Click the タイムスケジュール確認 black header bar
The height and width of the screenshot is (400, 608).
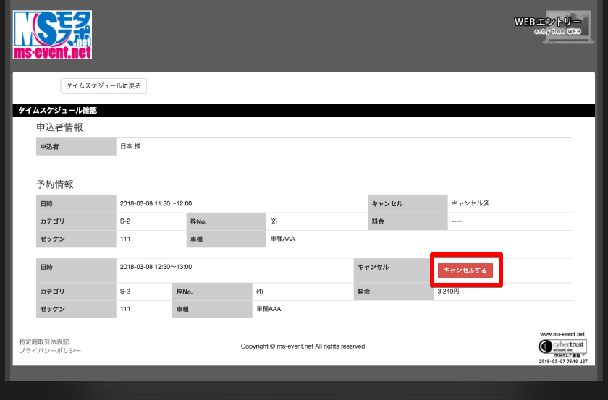pos(304,111)
